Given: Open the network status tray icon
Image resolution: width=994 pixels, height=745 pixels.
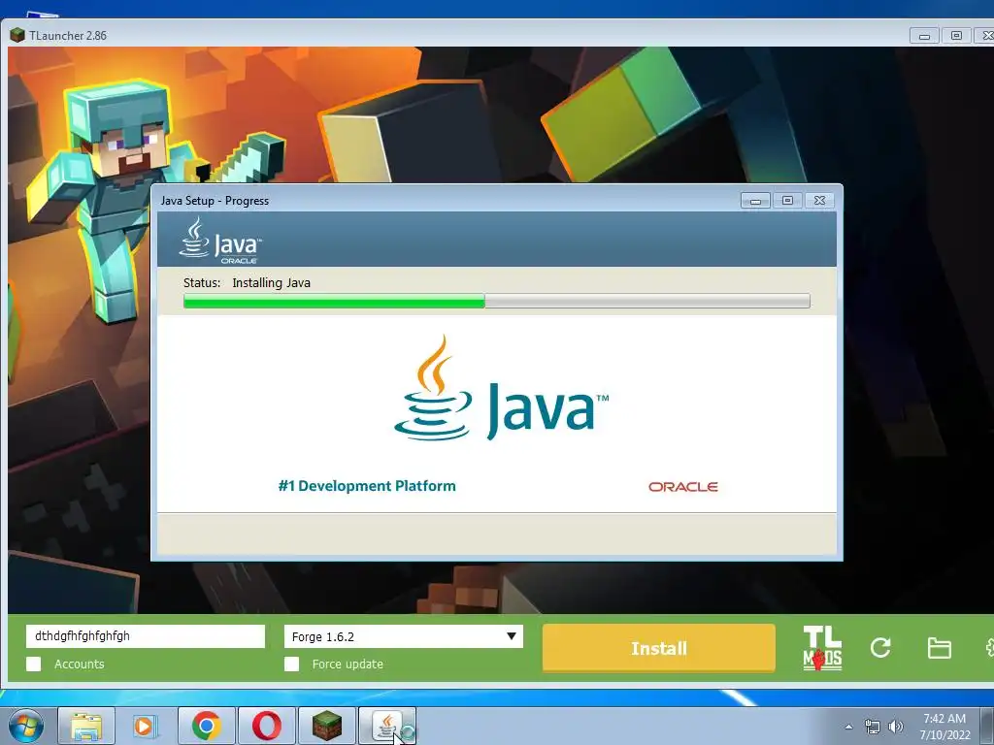Looking at the screenshot, I should 873,727.
